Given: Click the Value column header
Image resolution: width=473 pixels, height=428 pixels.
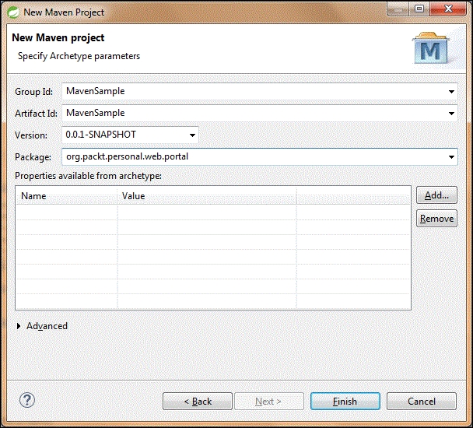Looking at the screenshot, I should pyautogui.click(x=206, y=196).
